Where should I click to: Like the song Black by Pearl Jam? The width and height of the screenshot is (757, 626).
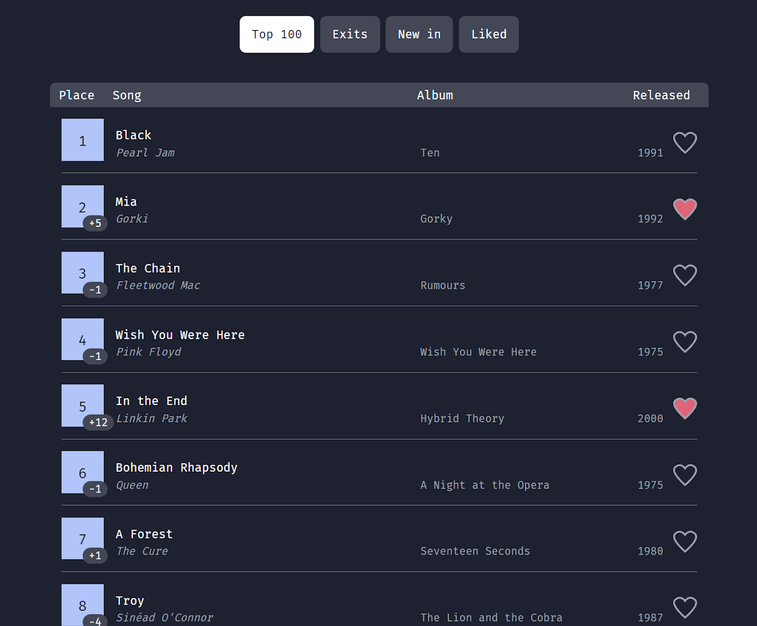pyautogui.click(x=685, y=143)
